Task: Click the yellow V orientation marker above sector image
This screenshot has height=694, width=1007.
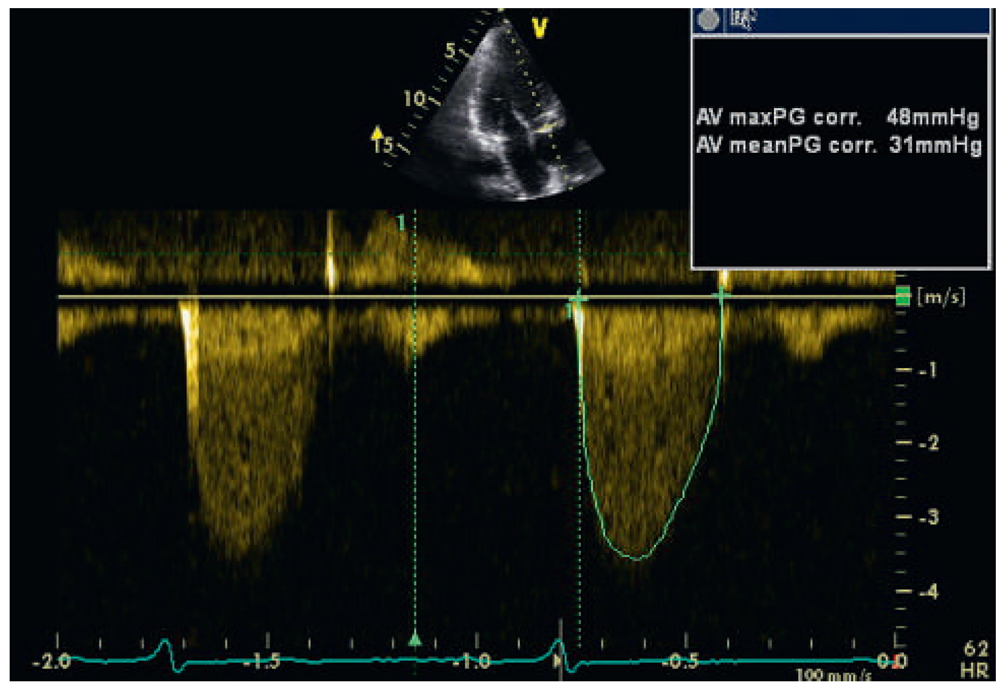Action: (x=540, y=27)
